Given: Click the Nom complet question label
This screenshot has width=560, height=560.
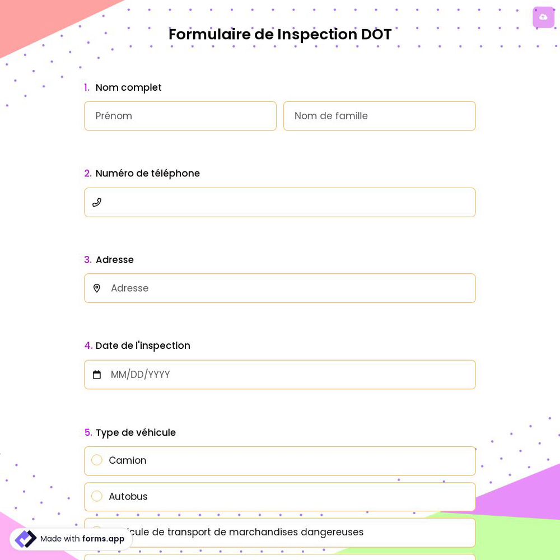Looking at the screenshot, I should pyautogui.click(x=128, y=87).
